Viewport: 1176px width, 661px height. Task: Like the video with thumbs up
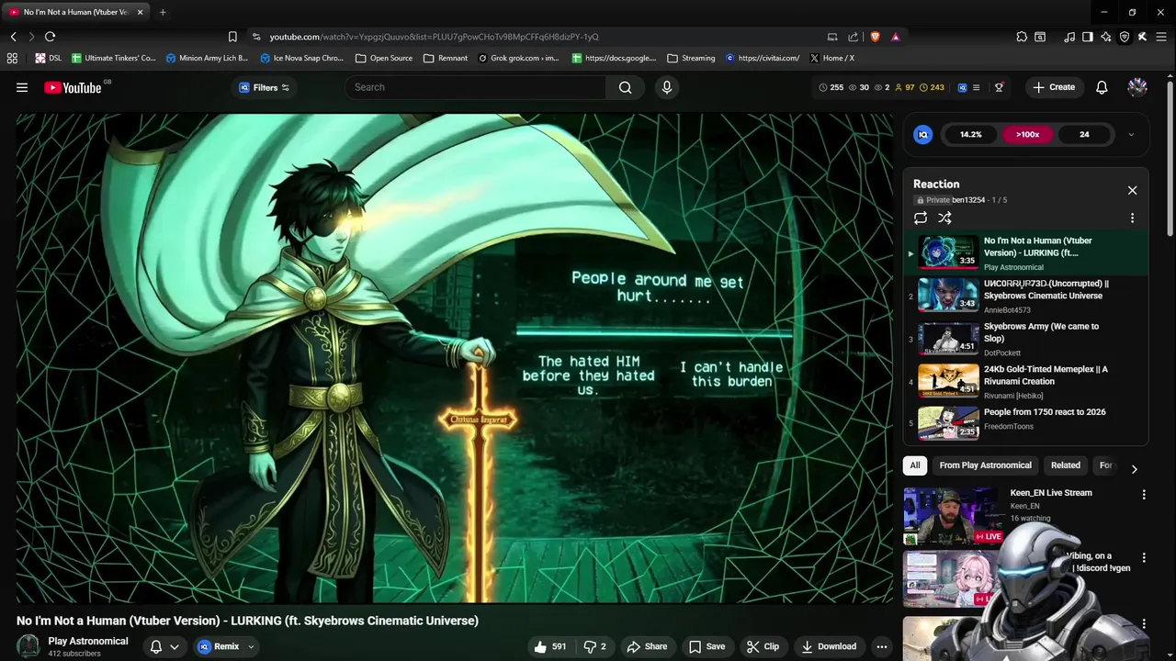pos(550,646)
